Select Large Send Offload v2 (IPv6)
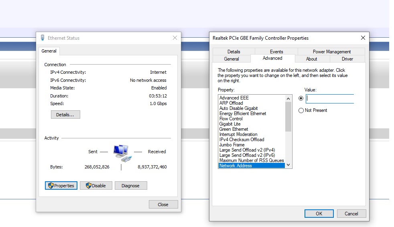Screen dimensions: 394x227 pyautogui.click(x=252, y=155)
